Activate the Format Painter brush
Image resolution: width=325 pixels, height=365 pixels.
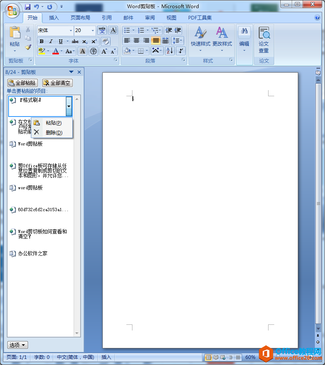[x=28, y=47]
